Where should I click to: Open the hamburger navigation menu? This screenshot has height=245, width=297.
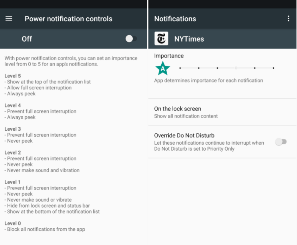tap(9, 19)
